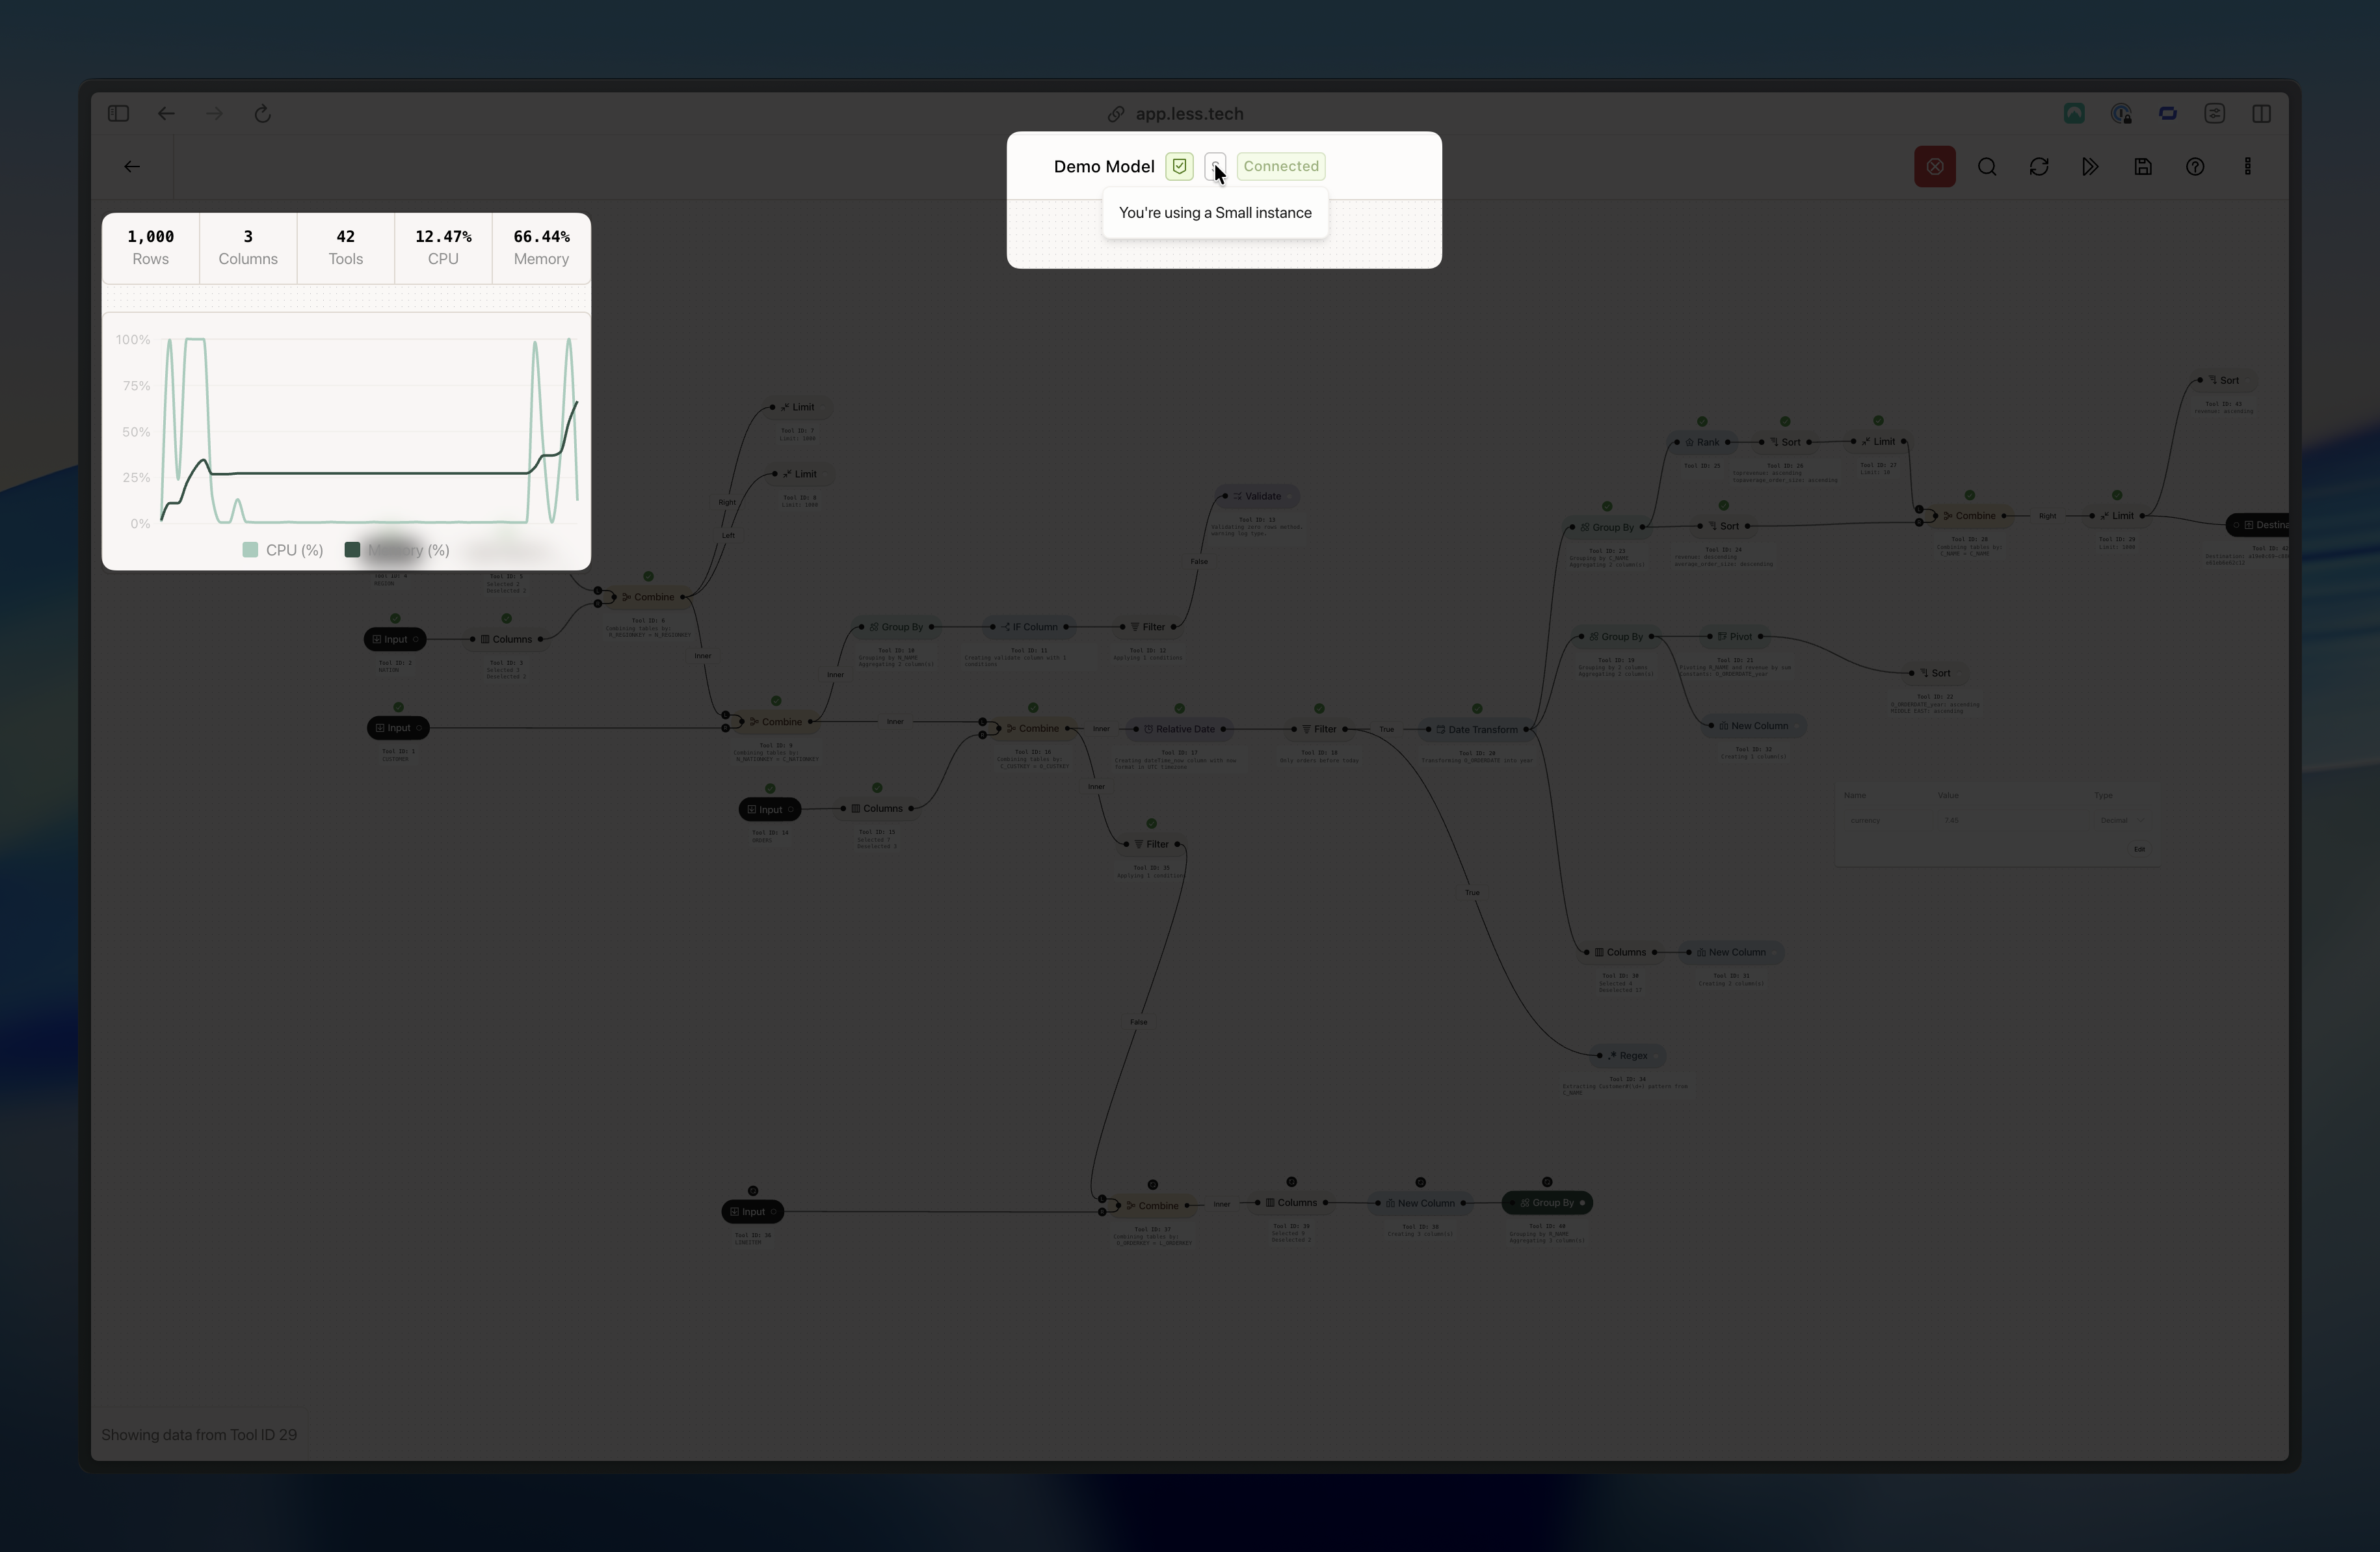Open the three-dot more options menu
The height and width of the screenshot is (1552, 2380).
pos(2247,167)
